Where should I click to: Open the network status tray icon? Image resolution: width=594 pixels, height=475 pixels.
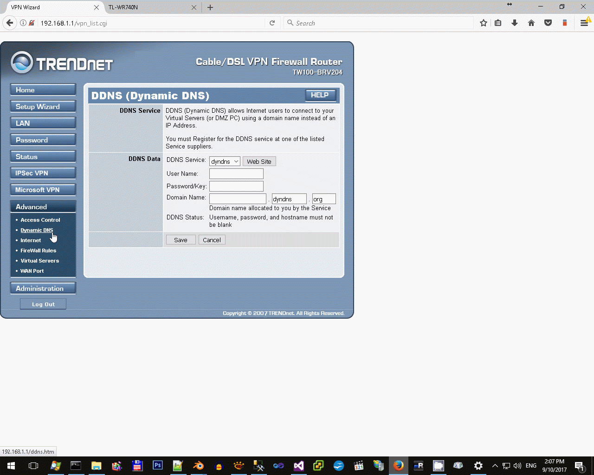click(506, 466)
